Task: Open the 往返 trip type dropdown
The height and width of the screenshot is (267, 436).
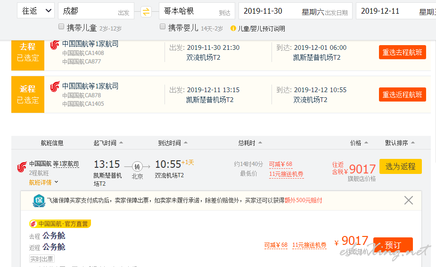Action: pyautogui.click(x=36, y=11)
